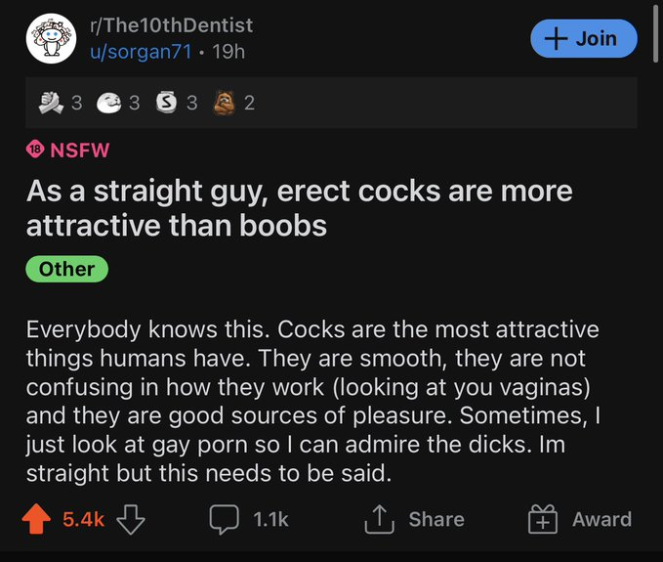Open r/The10thDentist subreddit link
The height and width of the screenshot is (562, 663).
pyautogui.click(x=171, y=25)
